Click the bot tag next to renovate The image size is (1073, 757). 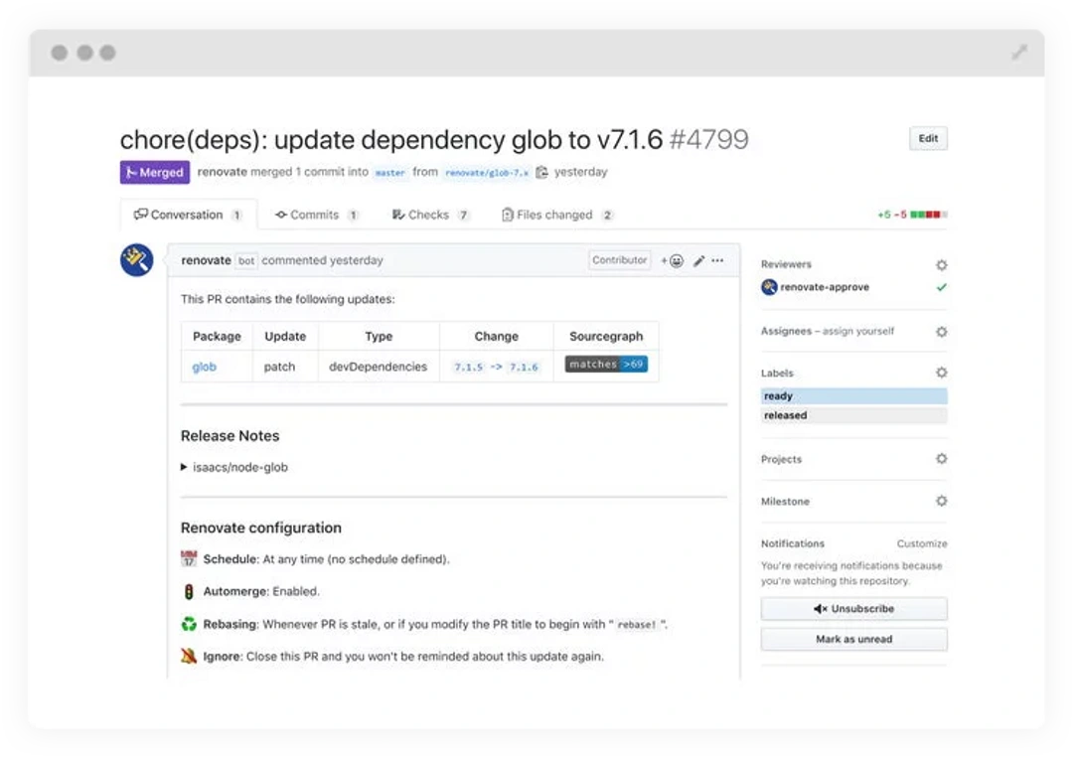pyautogui.click(x=246, y=260)
